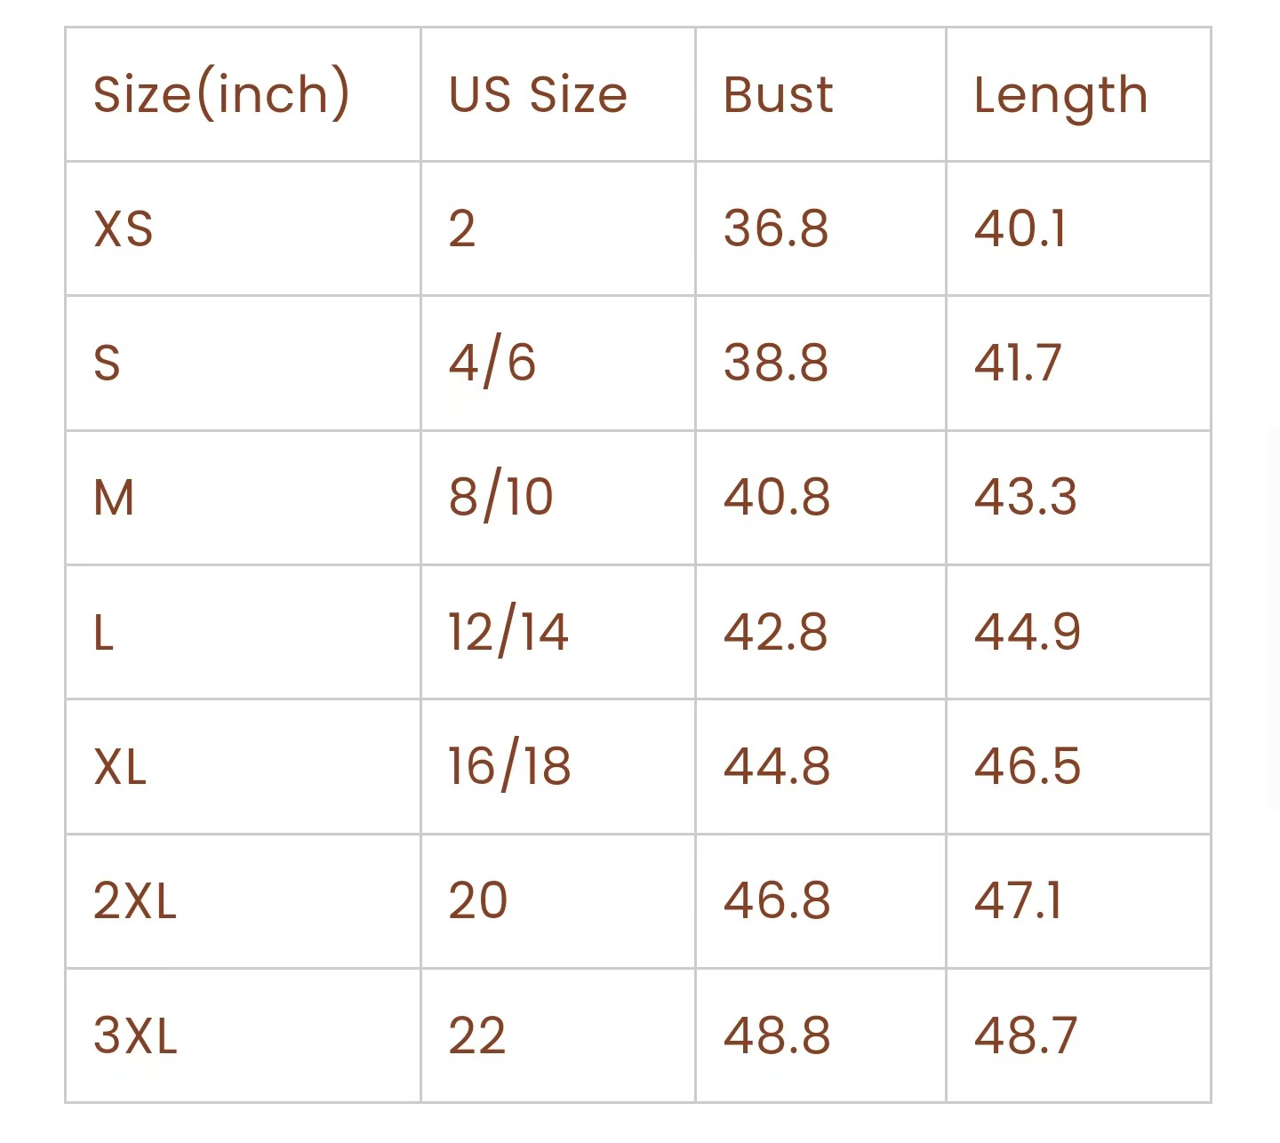Select the 48.7 length value
The width and height of the screenshot is (1280, 1143).
click(1026, 1035)
